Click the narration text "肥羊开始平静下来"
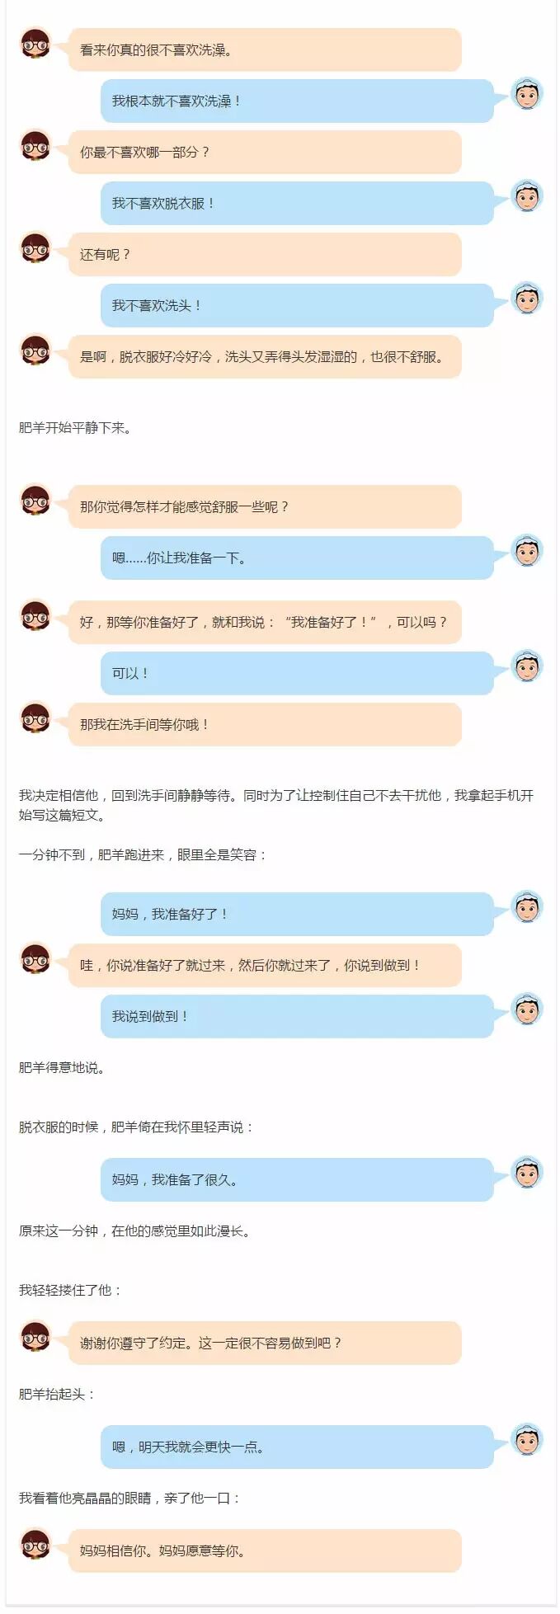This screenshot has width=560, height=1614. pyautogui.click(x=75, y=427)
